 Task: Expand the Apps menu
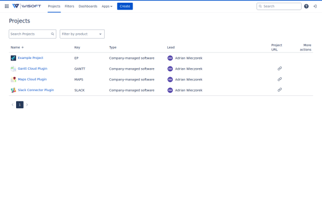pyautogui.click(x=107, y=6)
